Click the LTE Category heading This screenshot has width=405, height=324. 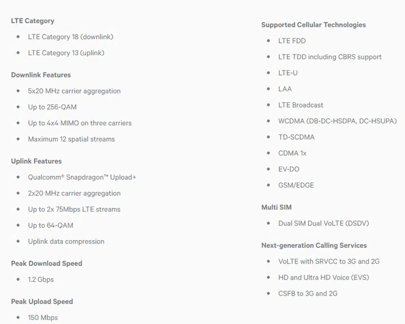(x=33, y=21)
